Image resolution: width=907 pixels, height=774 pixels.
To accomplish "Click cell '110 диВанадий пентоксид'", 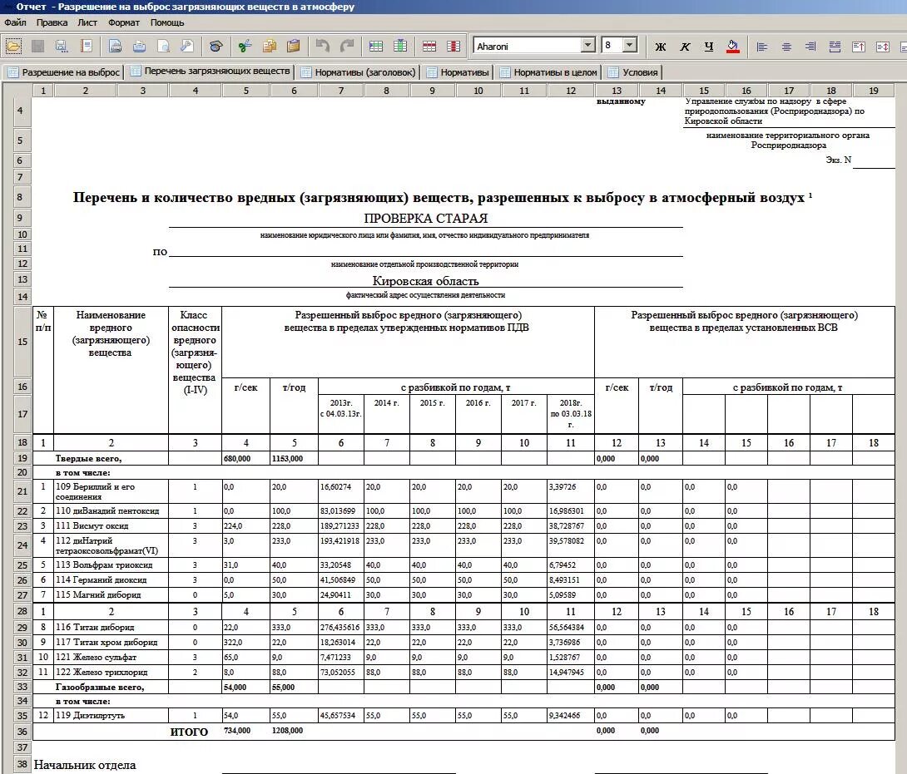I will pos(111,511).
